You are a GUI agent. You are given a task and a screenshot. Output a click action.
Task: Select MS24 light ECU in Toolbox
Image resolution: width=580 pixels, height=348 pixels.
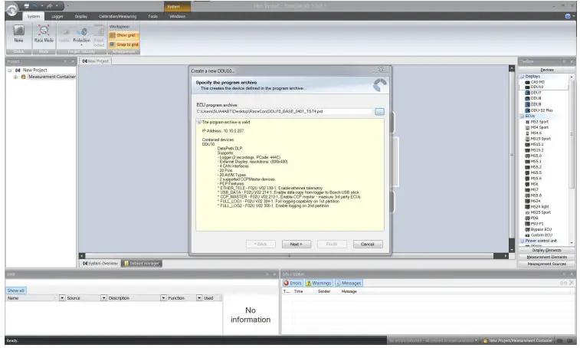click(537, 207)
